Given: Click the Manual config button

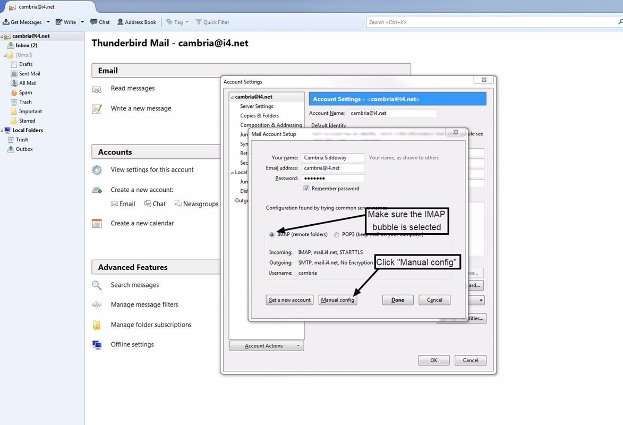Looking at the screenshot, I should coord(338,300).
